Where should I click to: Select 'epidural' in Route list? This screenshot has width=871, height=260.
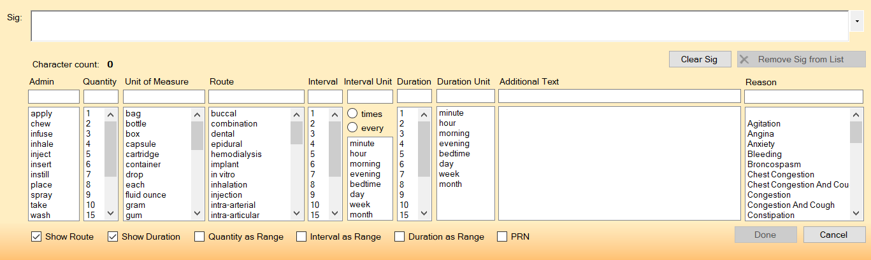pyautogui.click(x=227, y=144)
